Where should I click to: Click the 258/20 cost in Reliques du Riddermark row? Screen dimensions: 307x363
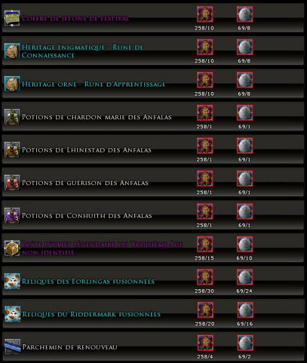click(205, 324)
